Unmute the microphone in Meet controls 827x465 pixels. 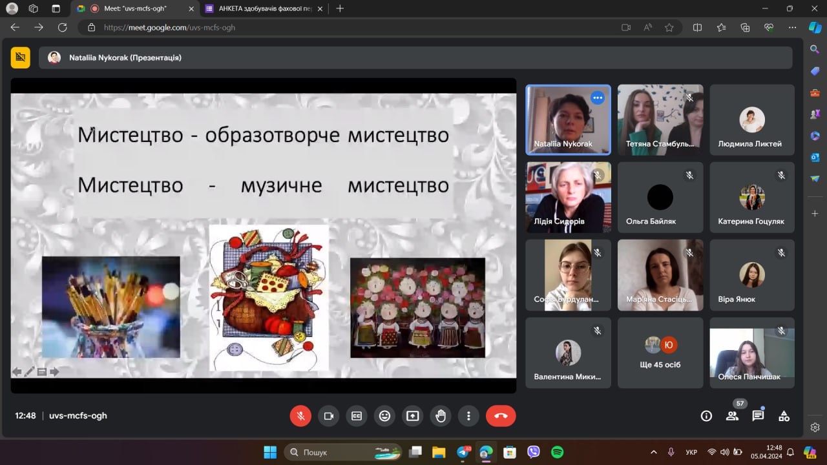300,416
